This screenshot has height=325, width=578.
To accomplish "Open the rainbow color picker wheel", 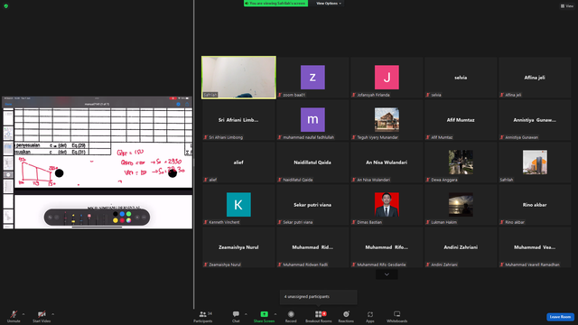I will click(128, 220).
